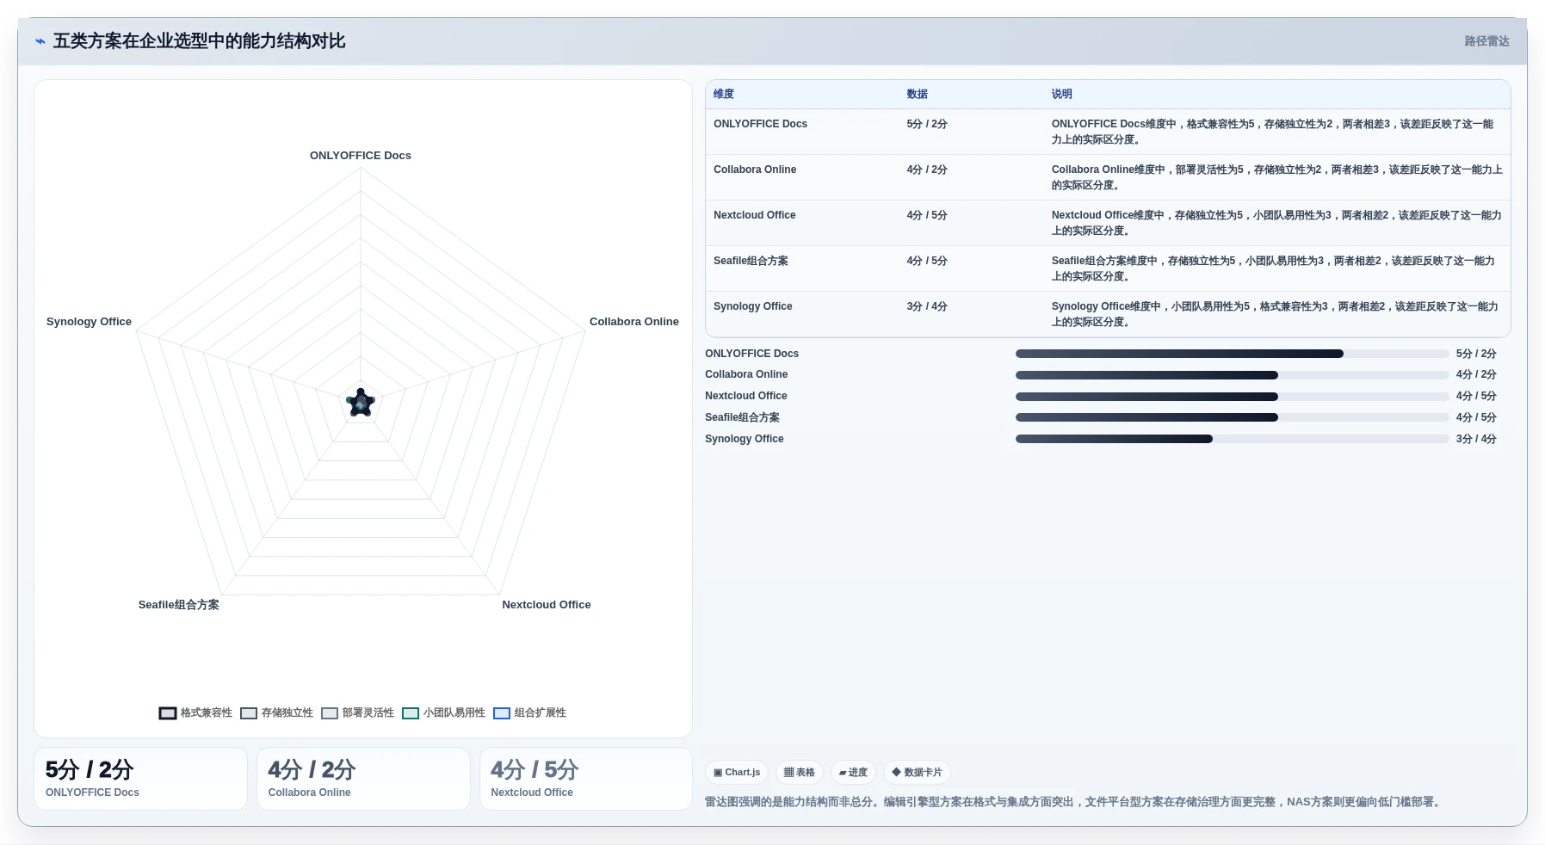Click the Seafile组合方案 progress bar
This screenshot has height=845, width=1545.
(1232, 417)
